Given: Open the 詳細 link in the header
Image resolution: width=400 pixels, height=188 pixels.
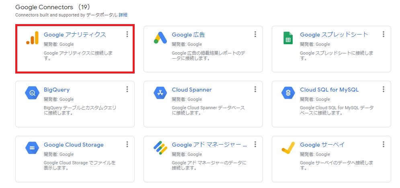Looking at the screenshot, I should 123,15.
